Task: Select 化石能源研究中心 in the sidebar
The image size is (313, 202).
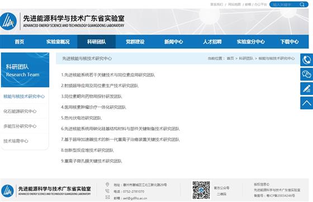Action: tap(20, 111)
